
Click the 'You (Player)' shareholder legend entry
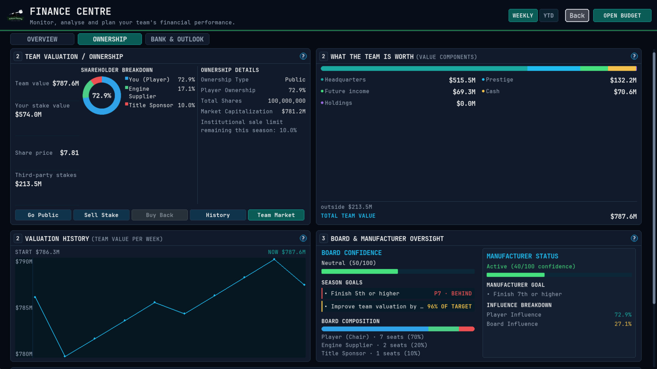click(160, 80)
